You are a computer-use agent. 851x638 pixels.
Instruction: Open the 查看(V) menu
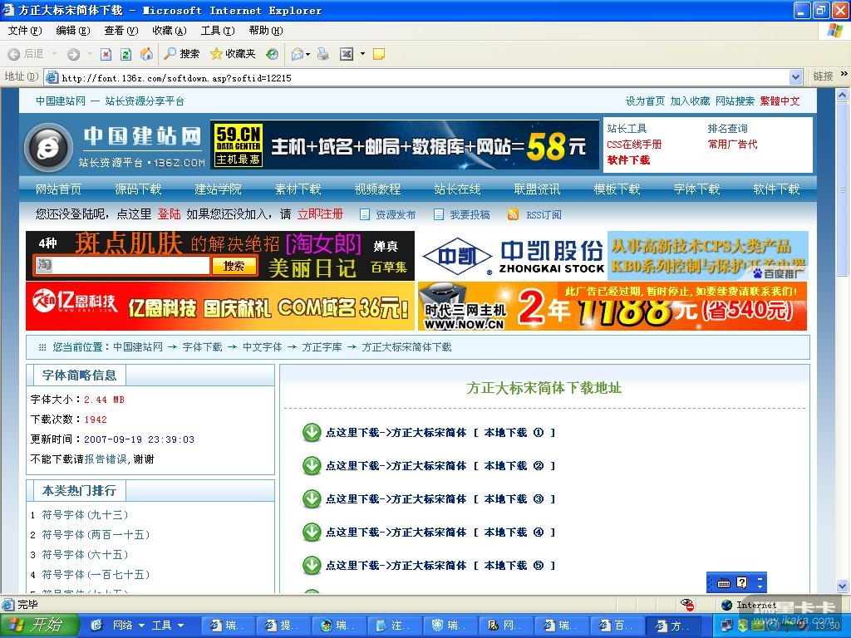point(121,31)
